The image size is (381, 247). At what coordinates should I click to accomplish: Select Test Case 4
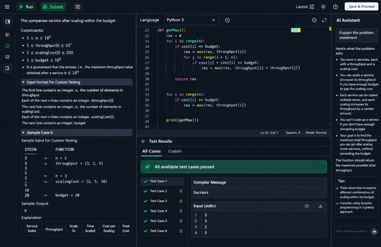pos(162,211)
